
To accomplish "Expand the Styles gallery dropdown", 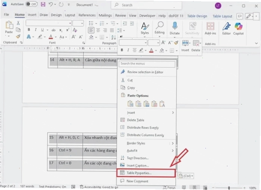I will coord(145,37).
